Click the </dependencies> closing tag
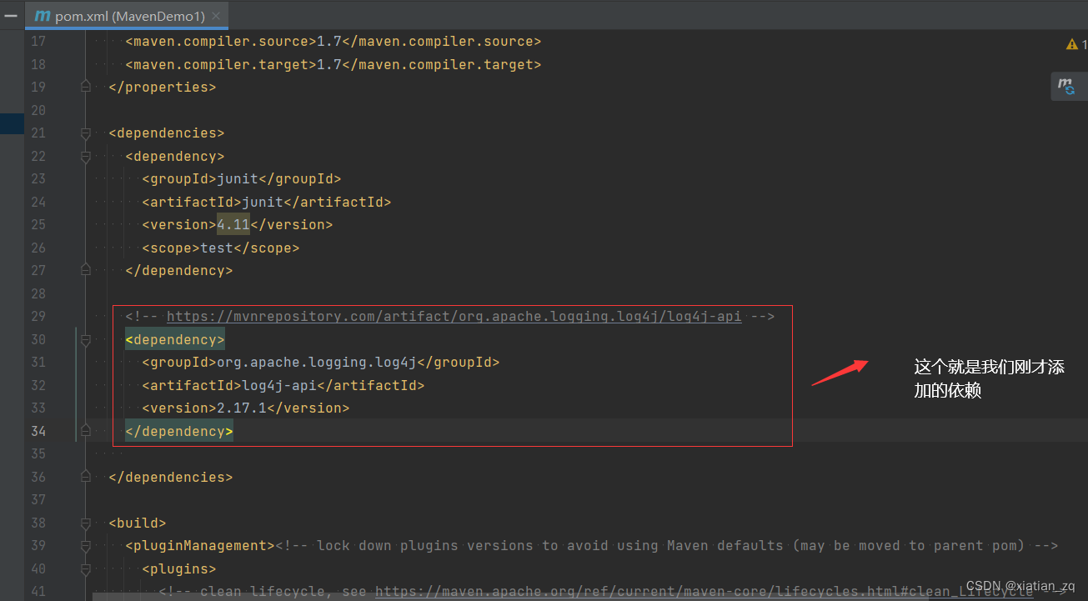This screenshot has width=1088, height=601. (171, 477)
